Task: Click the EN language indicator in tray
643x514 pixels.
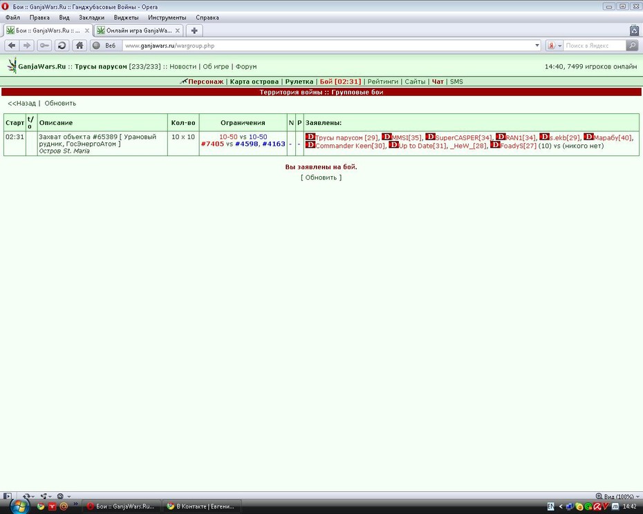Action: point(551,506)
